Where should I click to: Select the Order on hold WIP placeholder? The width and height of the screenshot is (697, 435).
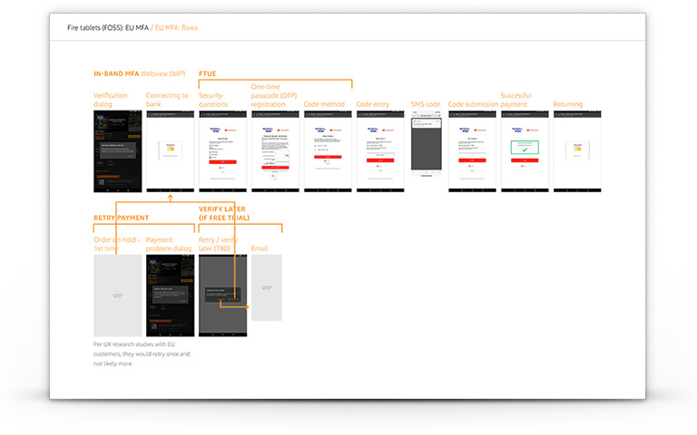[118, 295]
